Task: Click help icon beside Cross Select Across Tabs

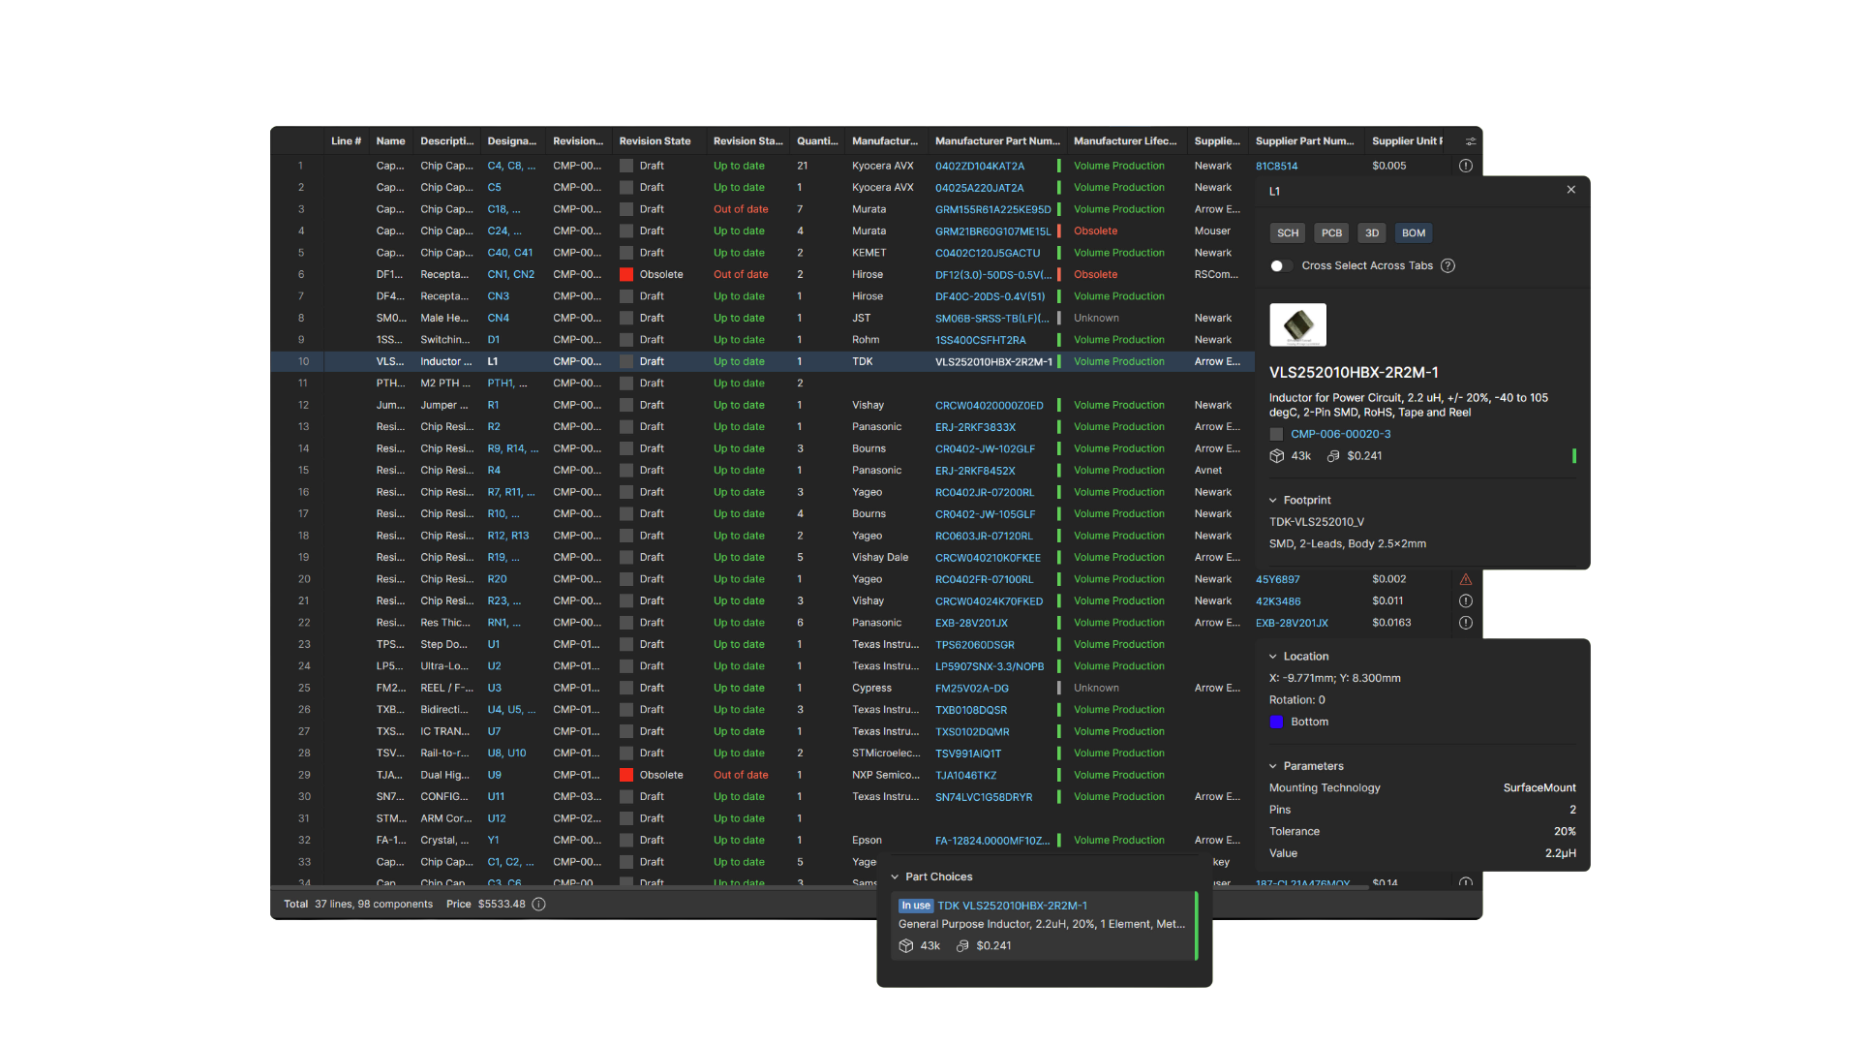Action: 1448,265
